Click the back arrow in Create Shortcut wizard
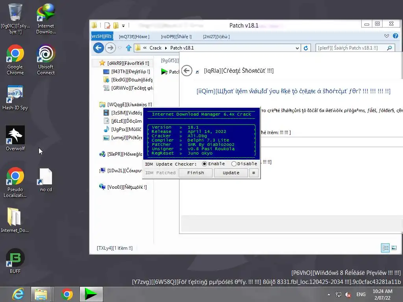This screenshot has width=403, height=302. pos(187,70)
